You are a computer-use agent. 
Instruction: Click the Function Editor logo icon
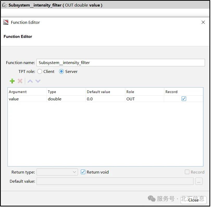tap(6, 22)
